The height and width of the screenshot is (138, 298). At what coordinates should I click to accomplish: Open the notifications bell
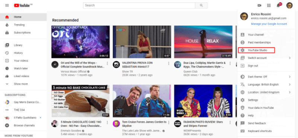[x=278, y=5]
